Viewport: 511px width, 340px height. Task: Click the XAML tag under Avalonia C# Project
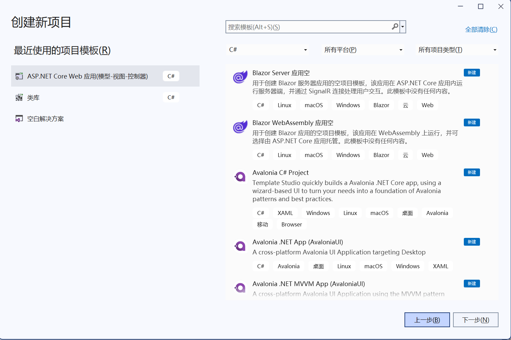click(285, 213)
